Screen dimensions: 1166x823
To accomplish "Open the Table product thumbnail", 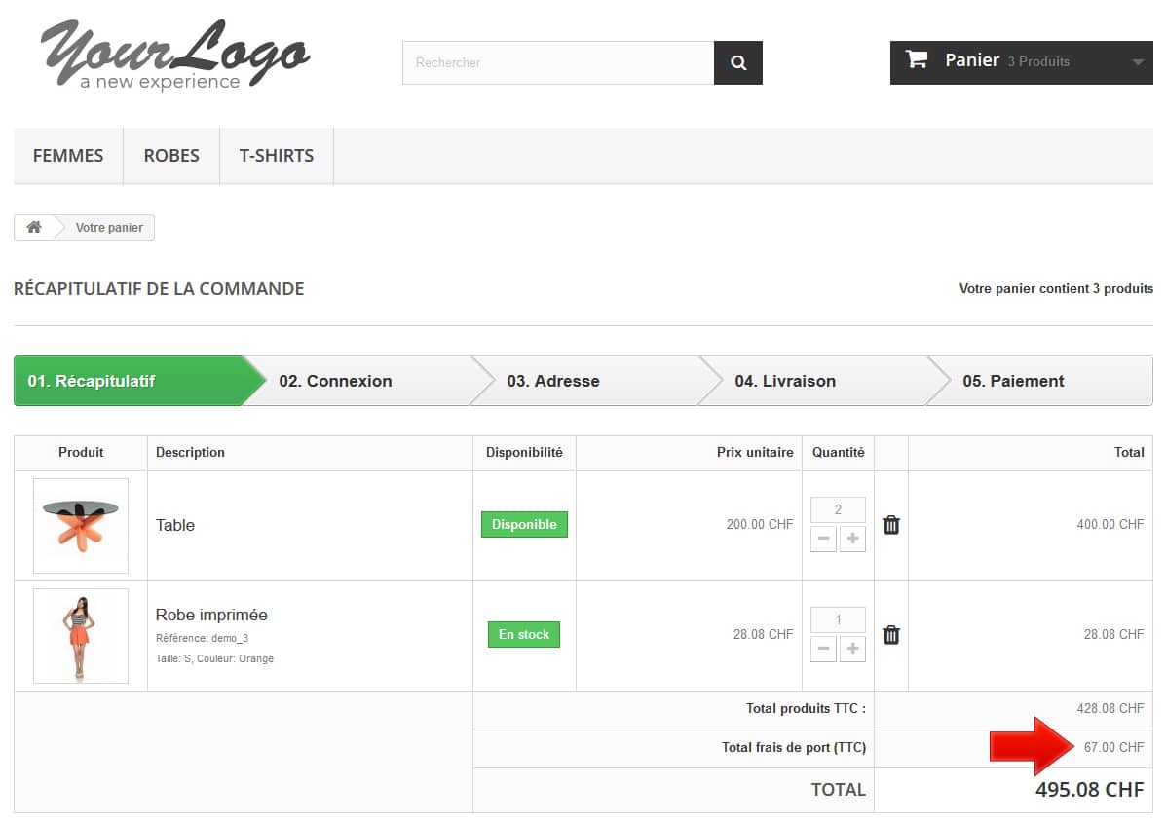I will pos(81,526).
